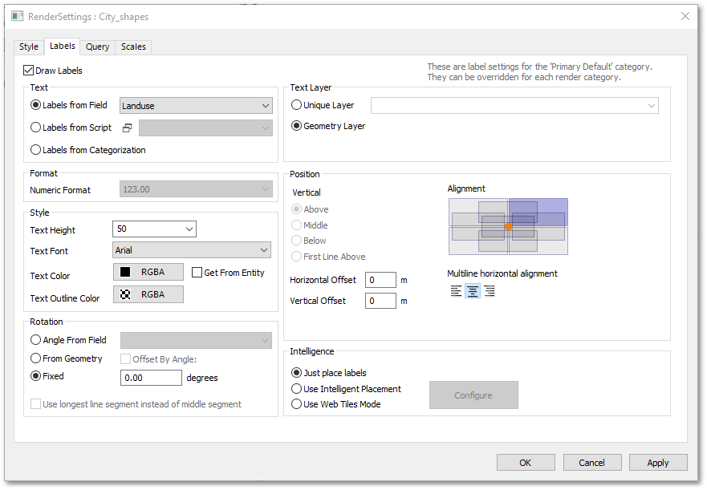Open the Landuse field dropdown
This screenshot has height=490, width=707.
[x=196, y=106]
